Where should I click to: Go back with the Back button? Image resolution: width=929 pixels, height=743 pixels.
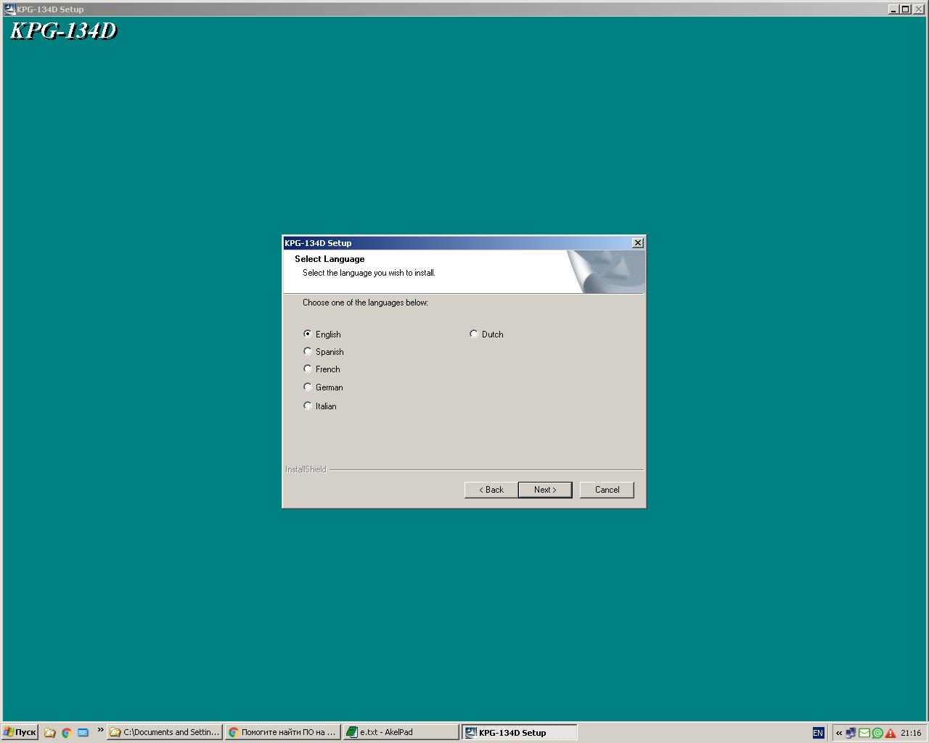click(491, 490)
